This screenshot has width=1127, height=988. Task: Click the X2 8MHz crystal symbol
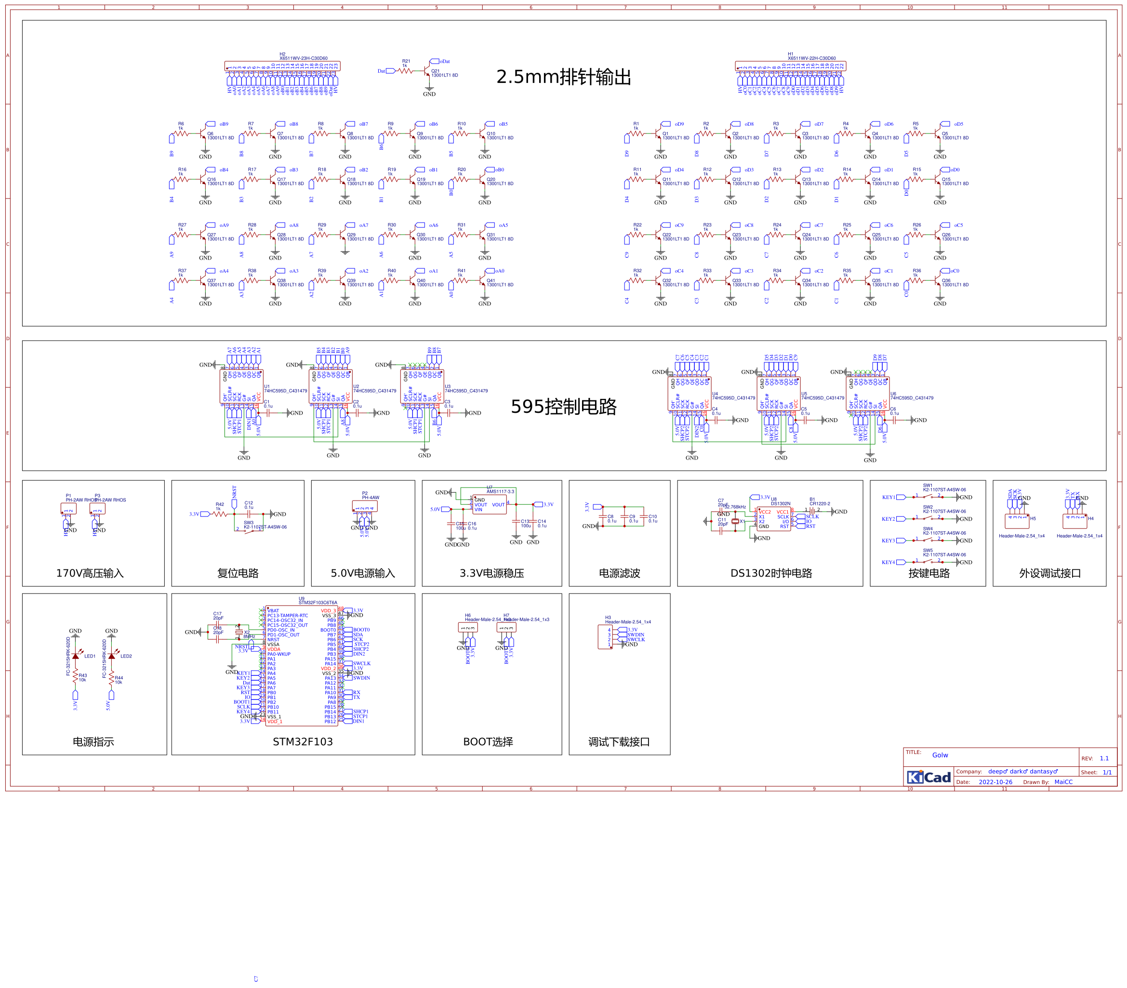pos(239,632)
